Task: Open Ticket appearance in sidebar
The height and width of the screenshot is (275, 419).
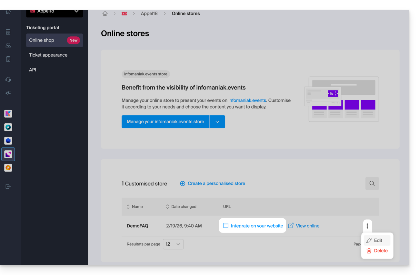Action: (x=48, y=55)
